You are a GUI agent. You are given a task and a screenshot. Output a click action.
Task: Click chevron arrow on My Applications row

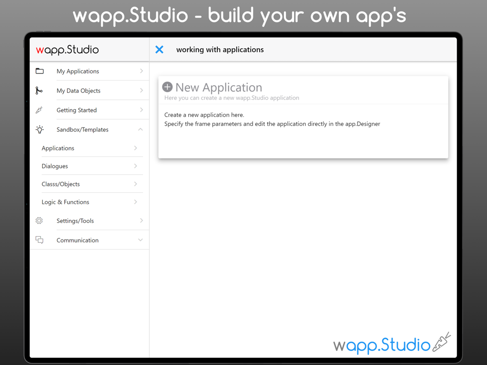tap(141, 71)
